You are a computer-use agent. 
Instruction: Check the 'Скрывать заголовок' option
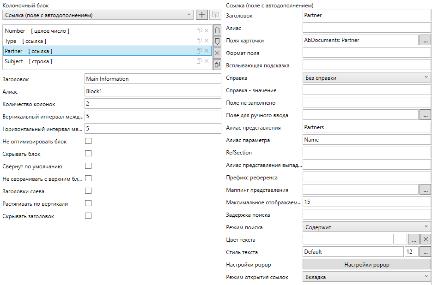88,216
